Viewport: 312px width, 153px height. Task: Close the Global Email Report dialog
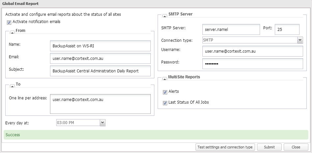click(296, 147)
